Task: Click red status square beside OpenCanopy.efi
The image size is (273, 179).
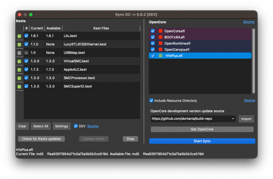Action: click(x=160, y=49)
